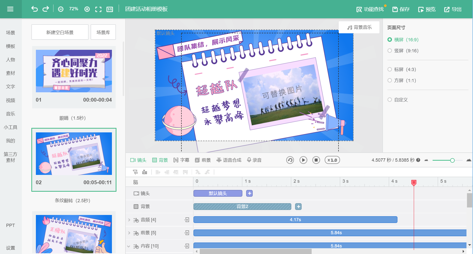Select landscape 16:9 page size

coord(403,40)
